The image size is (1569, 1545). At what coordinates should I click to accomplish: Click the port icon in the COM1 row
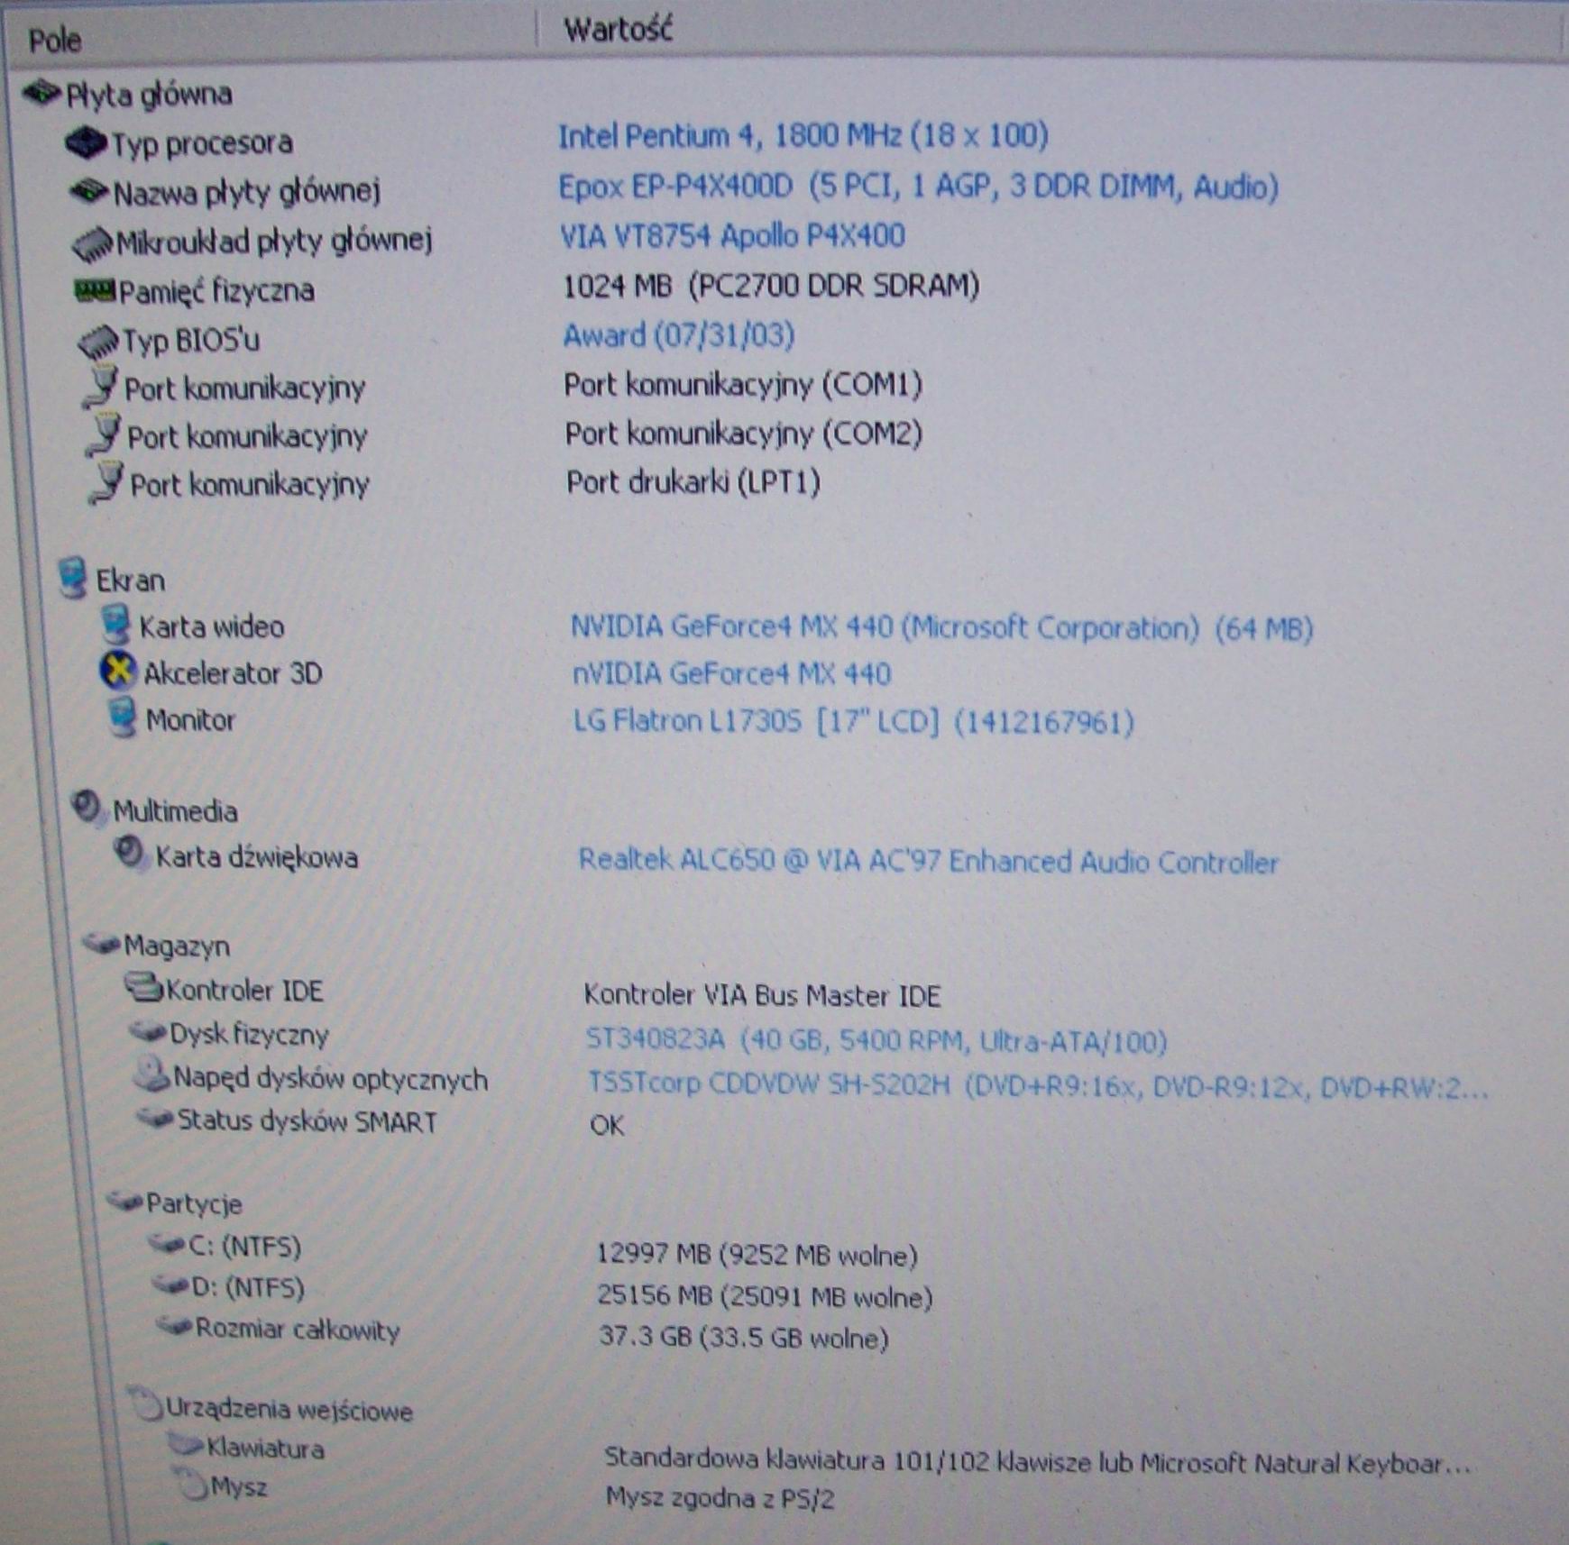click(101, 387)
